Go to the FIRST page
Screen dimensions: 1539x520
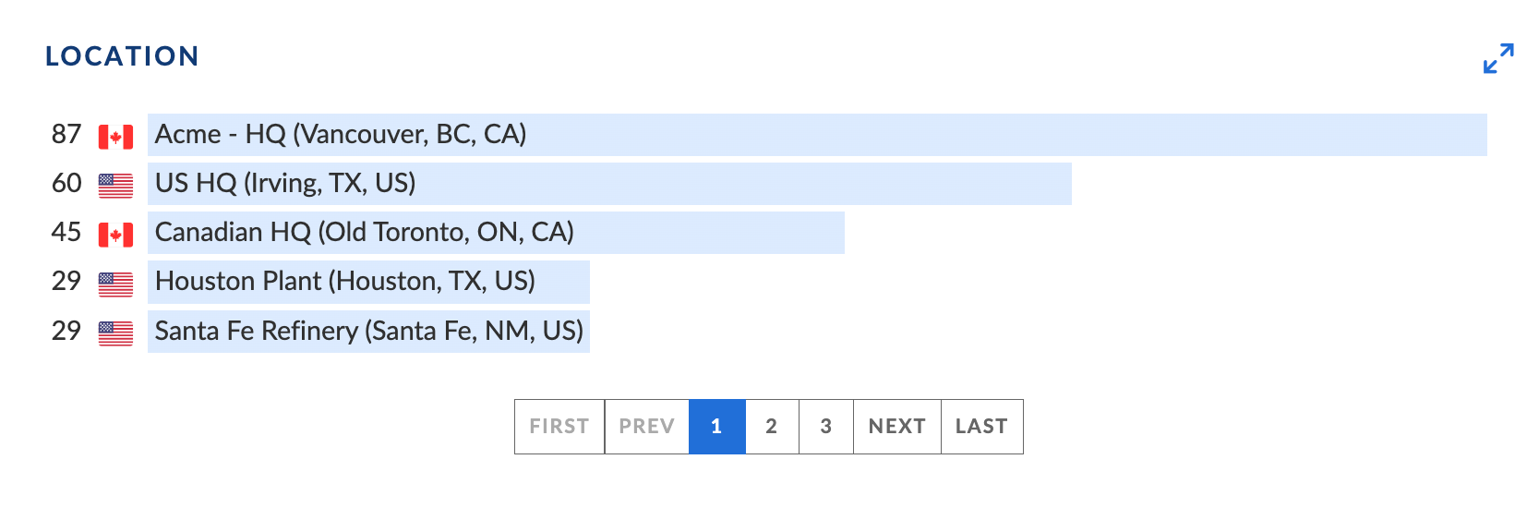pyautogui.click(x=559, y=427)
